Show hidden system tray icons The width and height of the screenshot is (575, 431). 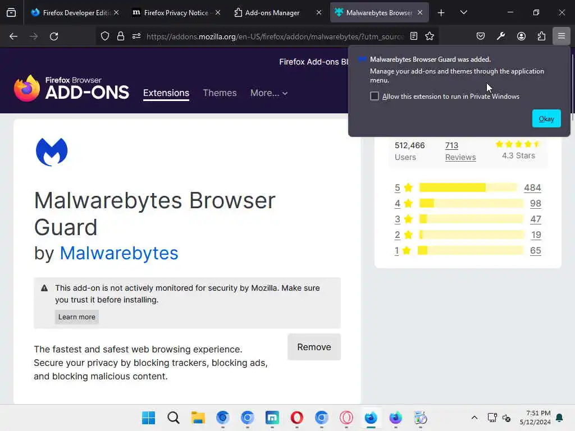(474, 418)
